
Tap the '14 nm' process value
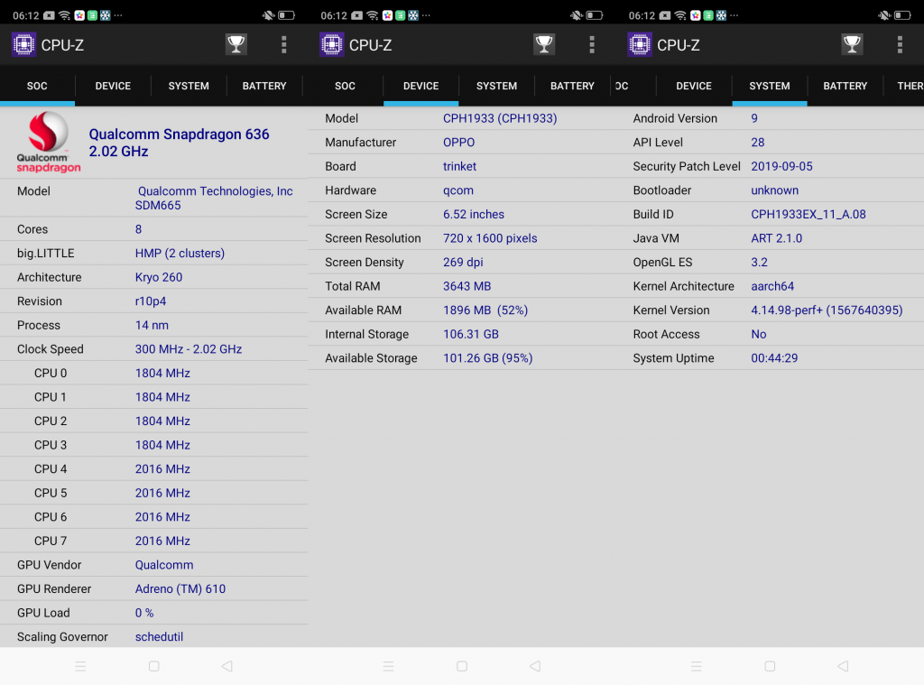(152, 326)
